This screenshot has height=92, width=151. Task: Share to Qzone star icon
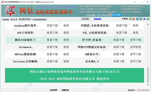[141, 19]
